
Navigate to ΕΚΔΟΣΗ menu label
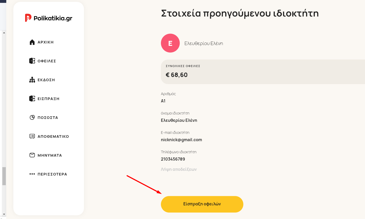tap(46, 80)
